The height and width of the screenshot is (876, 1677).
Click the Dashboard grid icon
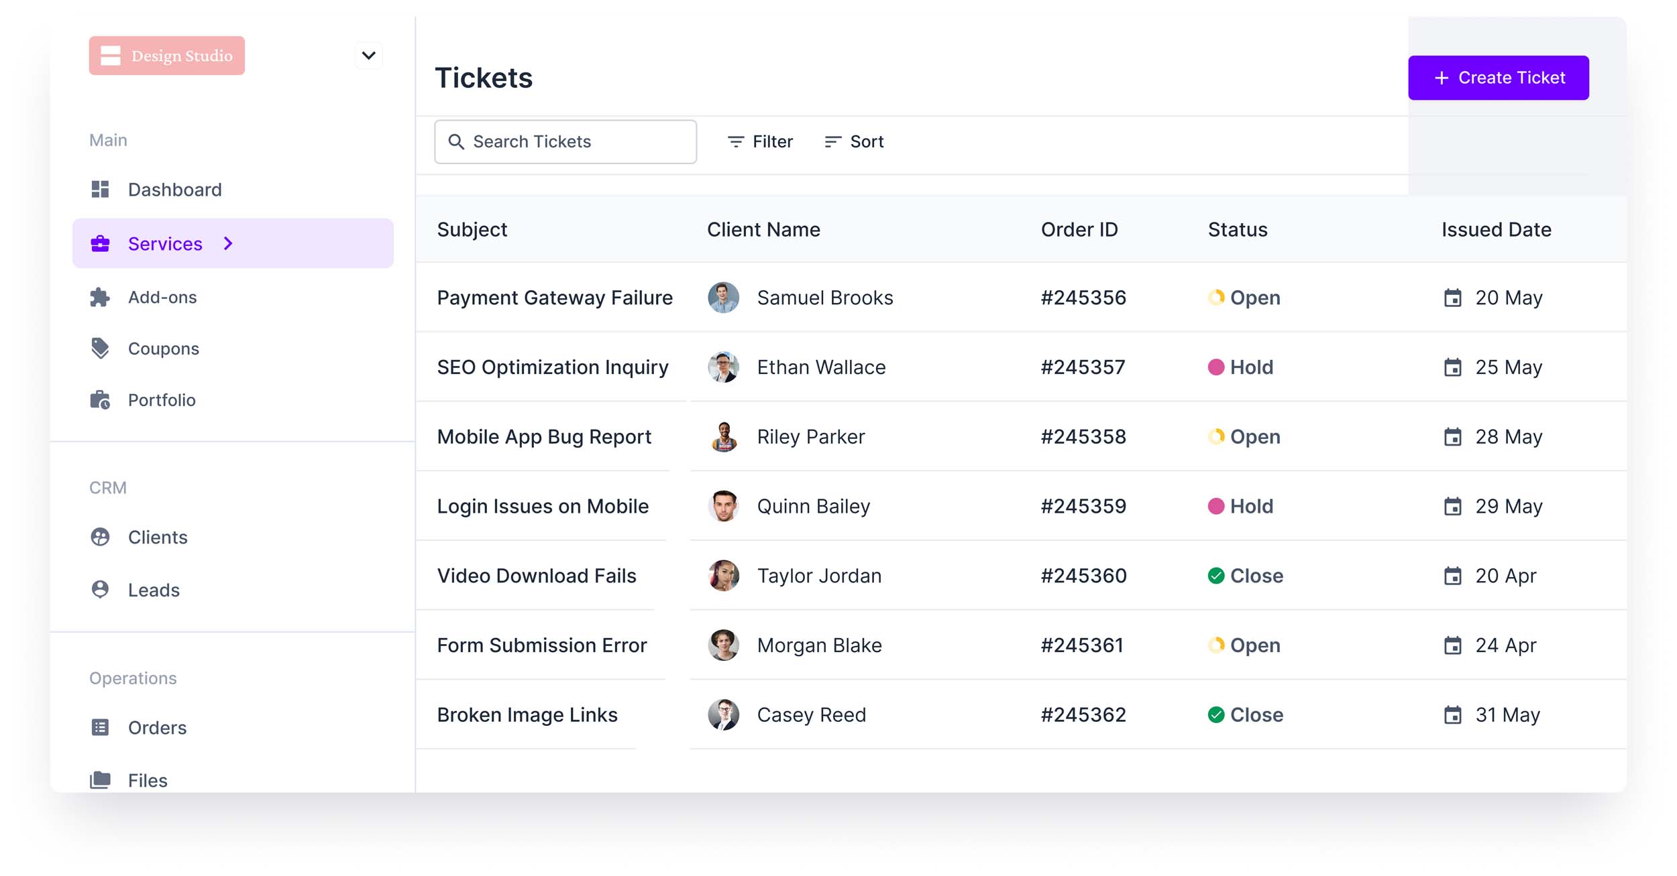[100, 190]
